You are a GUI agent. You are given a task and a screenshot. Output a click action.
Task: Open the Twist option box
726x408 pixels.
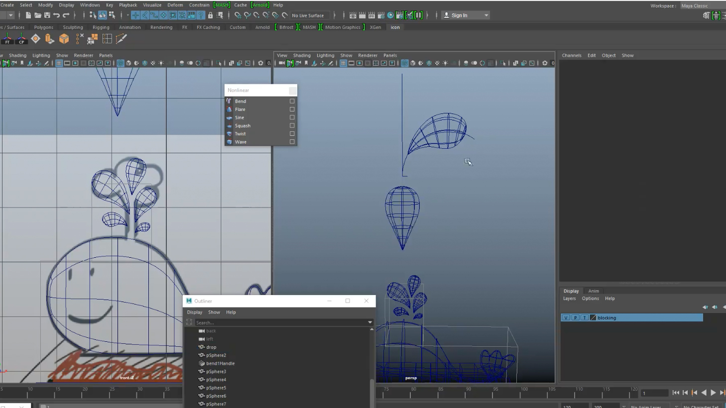(x=292, y=134)
